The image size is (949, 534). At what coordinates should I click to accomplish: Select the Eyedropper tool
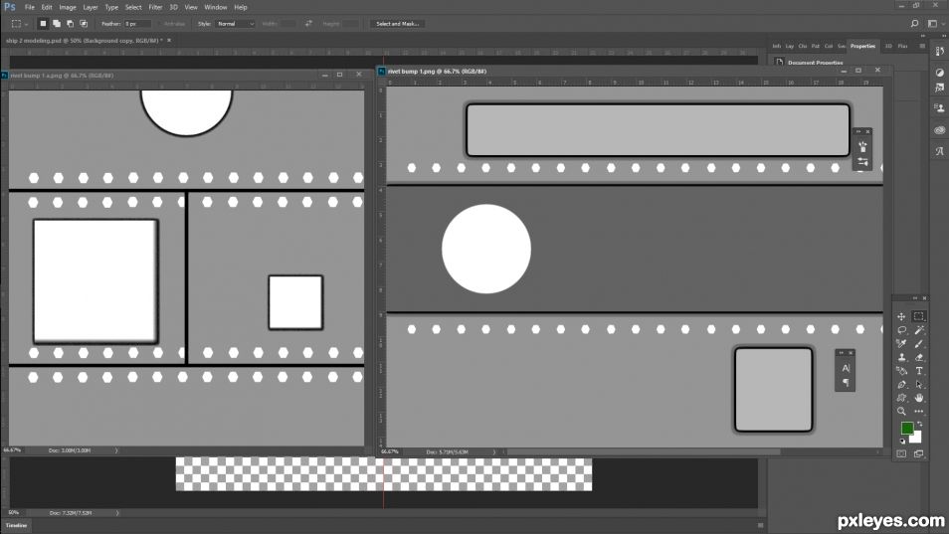click(x=901, y=343)
